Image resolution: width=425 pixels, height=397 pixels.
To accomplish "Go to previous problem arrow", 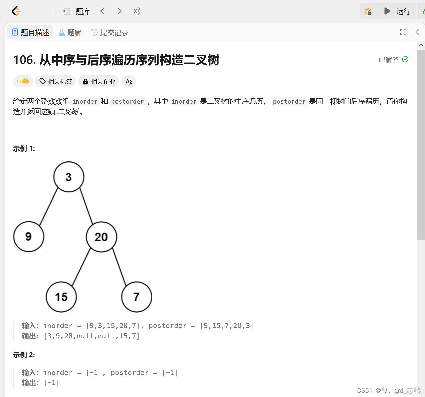I will pyautogui.click(x=102, y=11).
